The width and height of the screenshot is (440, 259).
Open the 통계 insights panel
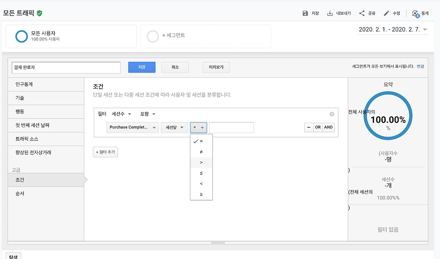tap(420, 13)
